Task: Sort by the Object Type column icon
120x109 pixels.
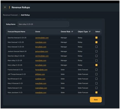Action: [90, 32]
